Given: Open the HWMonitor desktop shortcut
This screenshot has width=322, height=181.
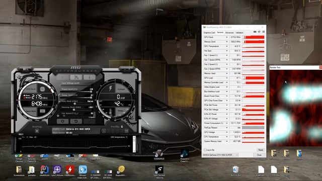Looking at the screenshot, I should pyautogui.click(x=70, y=171).
